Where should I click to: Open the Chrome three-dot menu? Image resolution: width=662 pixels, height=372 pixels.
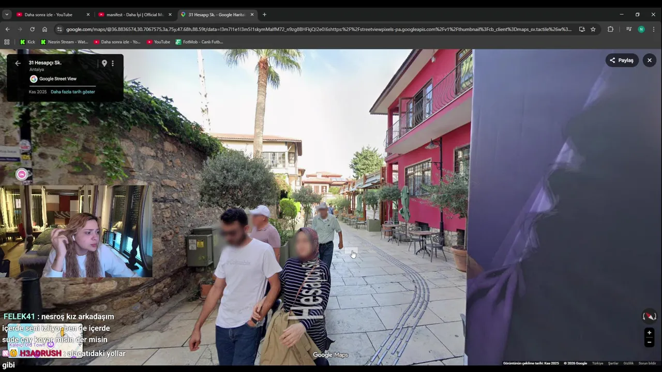coord(654,29)
